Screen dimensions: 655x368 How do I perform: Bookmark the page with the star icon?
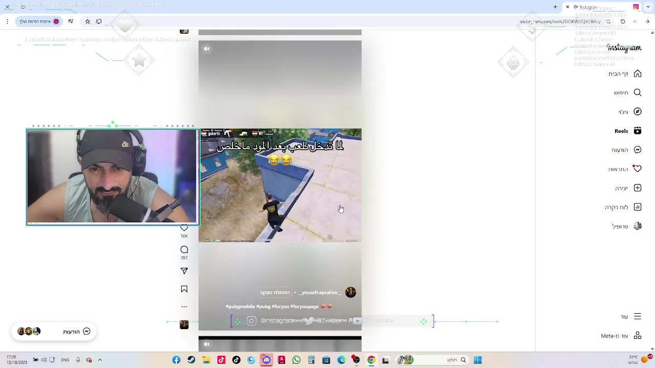pos(88,21)
